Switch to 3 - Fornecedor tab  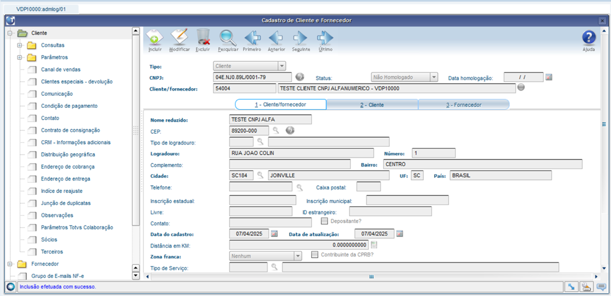pos(463,105)
